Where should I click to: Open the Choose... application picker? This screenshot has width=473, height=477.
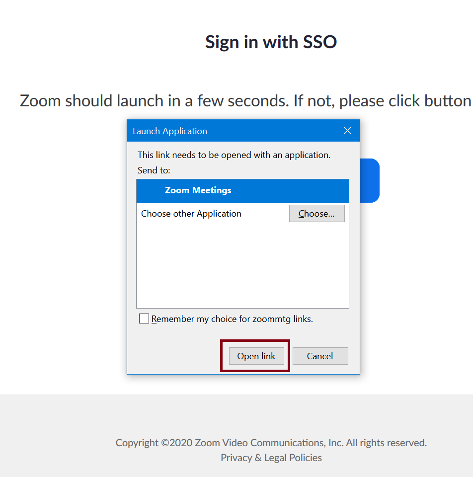click(316, 214)
